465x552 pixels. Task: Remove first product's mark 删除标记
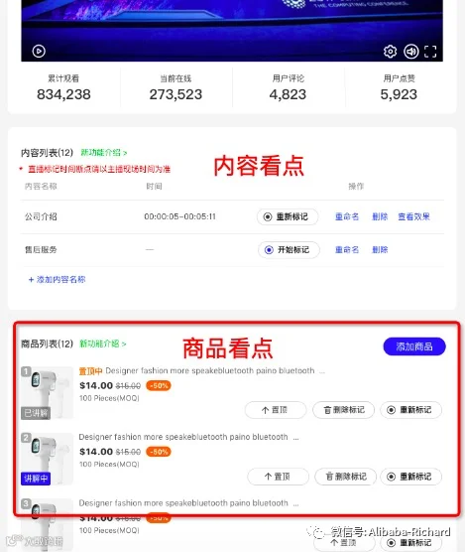click(343, 410)
